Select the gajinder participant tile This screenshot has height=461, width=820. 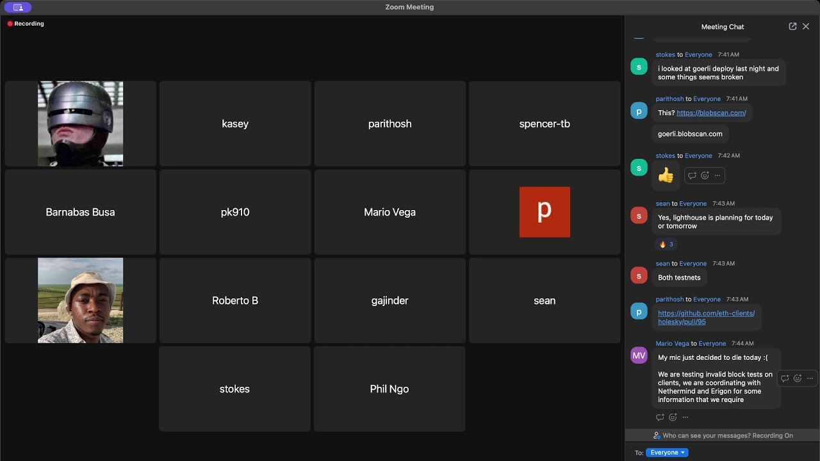point(389,300)
